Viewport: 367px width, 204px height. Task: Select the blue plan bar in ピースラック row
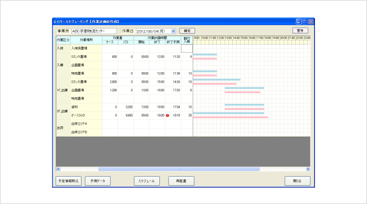tap(228, 113)
